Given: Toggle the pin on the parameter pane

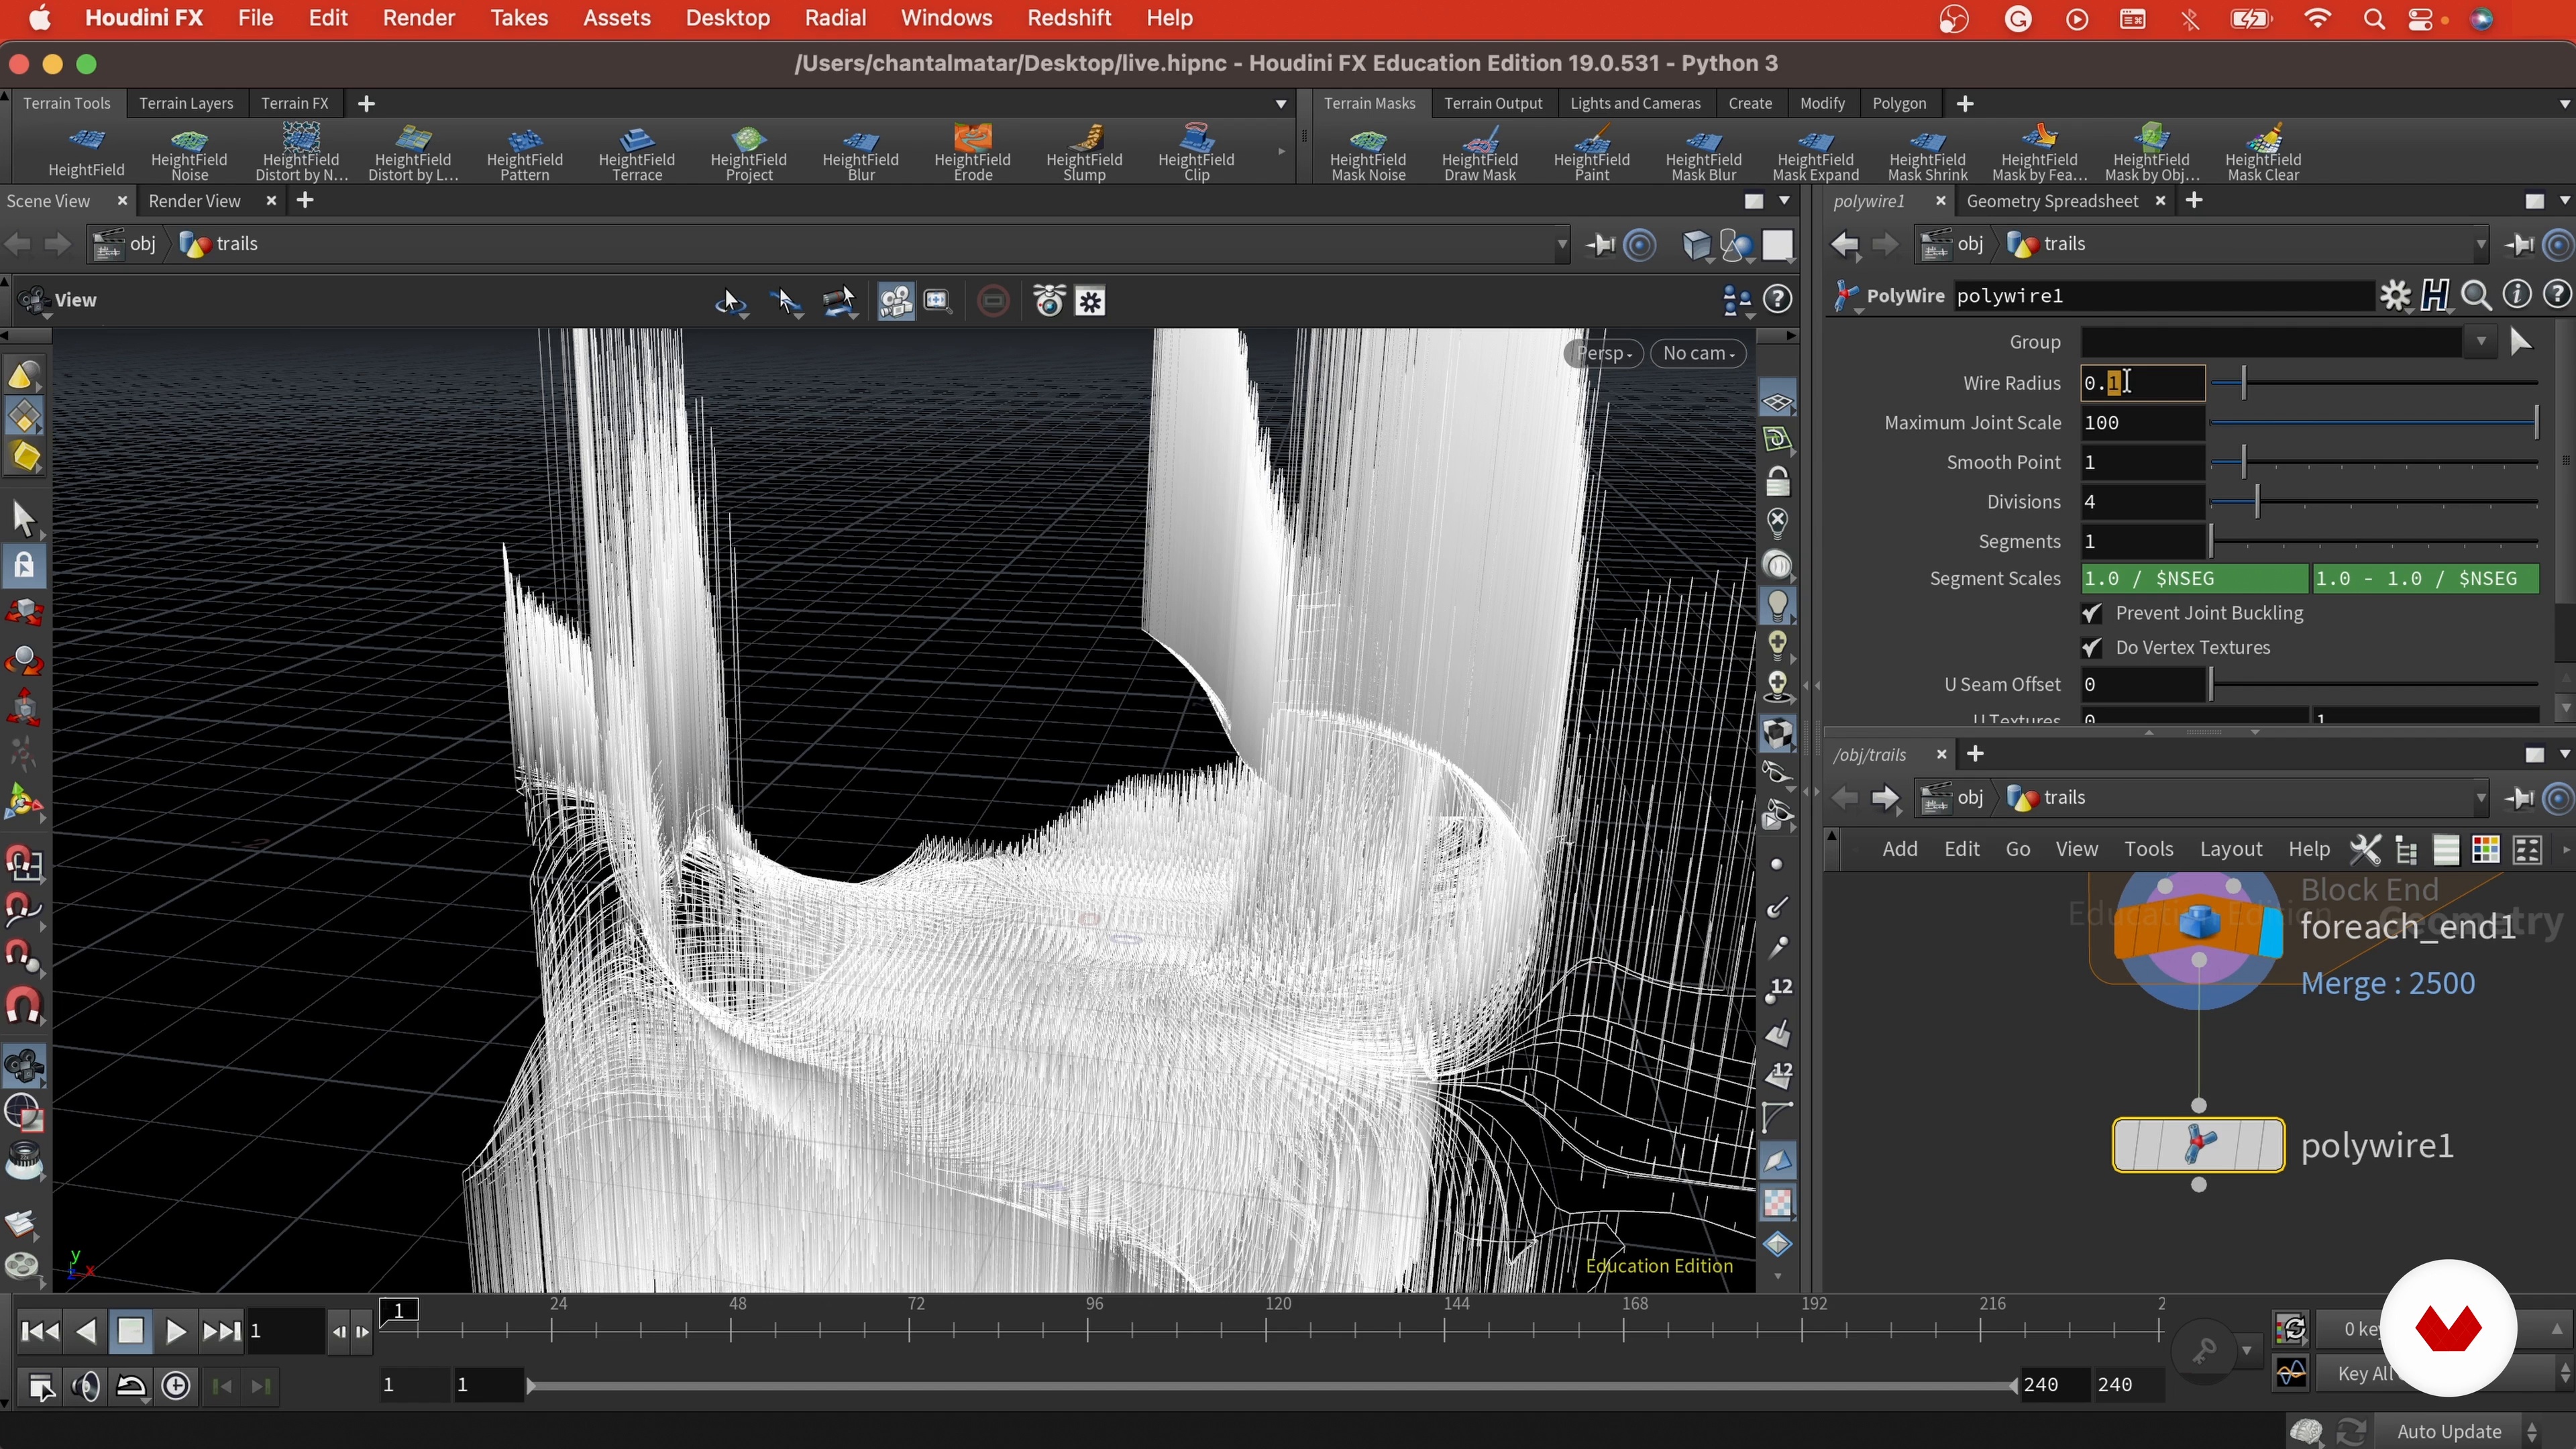Looking at the screenshot, I should click(2518, 244).
